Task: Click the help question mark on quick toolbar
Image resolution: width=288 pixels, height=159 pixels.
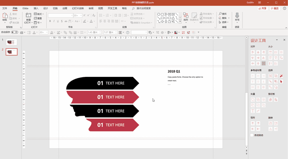Action: coord(128,32)
